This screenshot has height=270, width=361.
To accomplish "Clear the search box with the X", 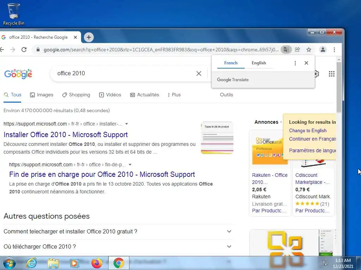I will coord(199,73).
